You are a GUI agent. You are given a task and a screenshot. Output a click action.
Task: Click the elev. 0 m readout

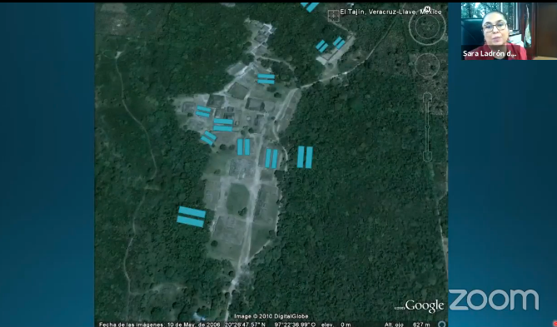point(336,325)
